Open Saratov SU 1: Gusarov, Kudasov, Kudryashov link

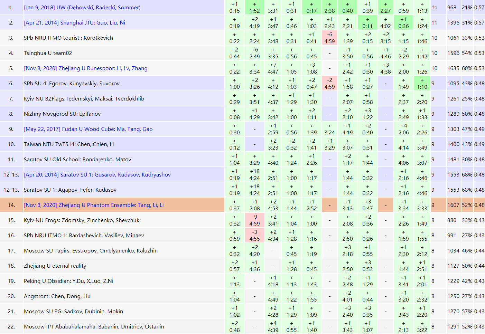coord(97,175)
